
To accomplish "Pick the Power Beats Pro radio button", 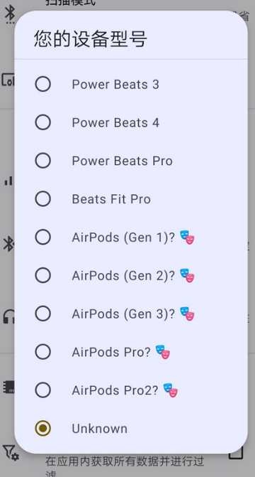I will click(x=42, y=161).
